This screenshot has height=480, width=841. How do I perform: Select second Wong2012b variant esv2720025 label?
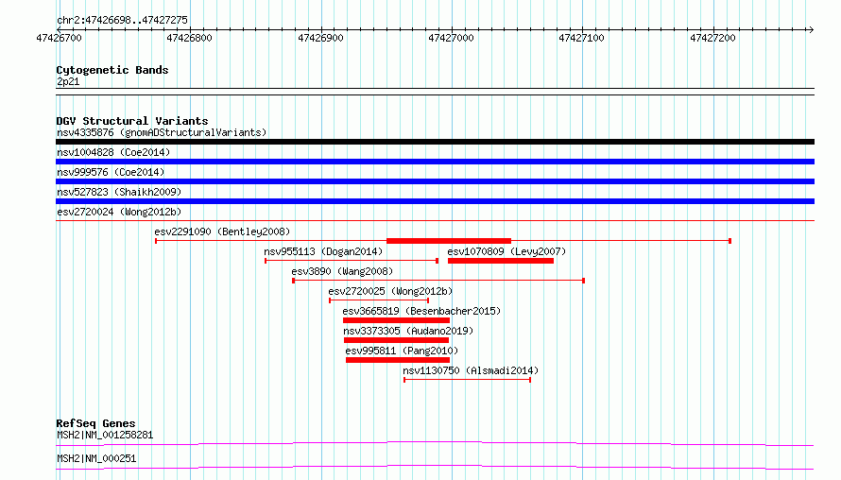tap(390, 291)
